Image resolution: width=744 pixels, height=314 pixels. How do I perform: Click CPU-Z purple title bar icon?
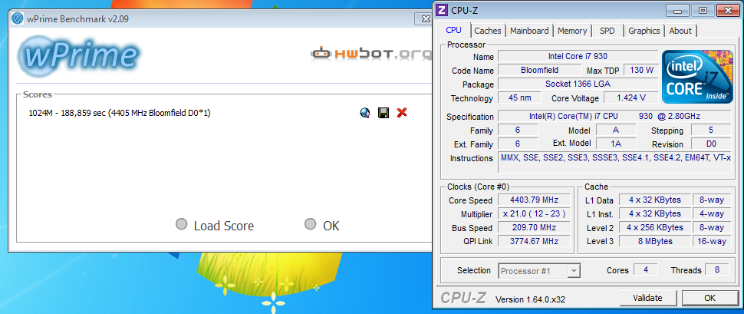(442, 9)
